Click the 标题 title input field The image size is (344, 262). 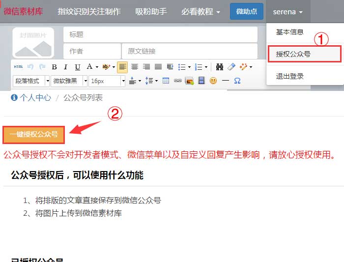(160, 34)
